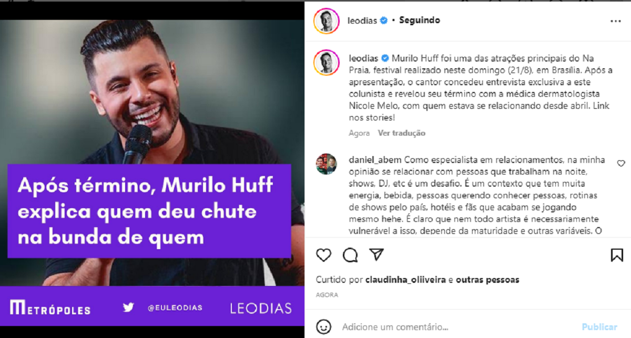Click Ver tradução under the caption
The width and height of the screenshot is (631, 338).
[402, 134]
